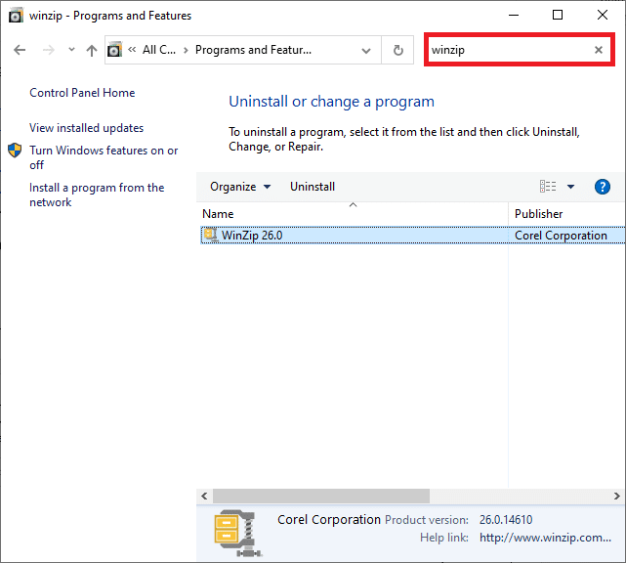
Task: Click Uninstall in the toolbar
Action: pos(313,187)
